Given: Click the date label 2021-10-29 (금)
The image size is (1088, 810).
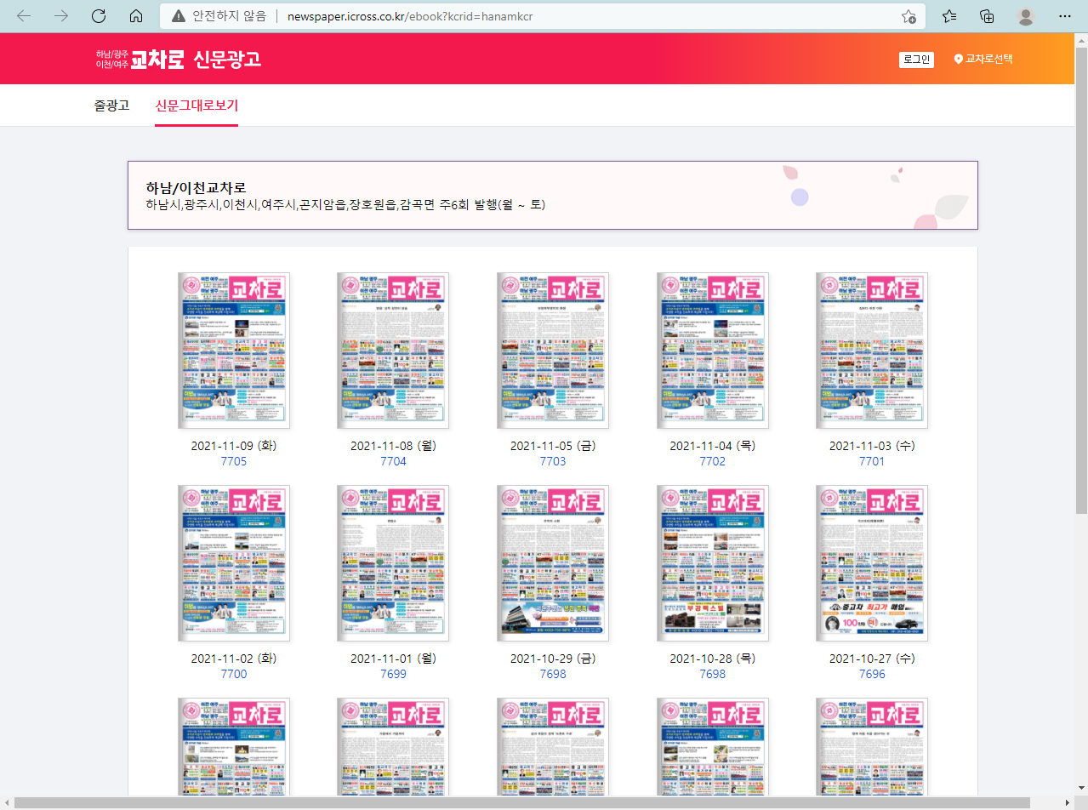Looking at the screenshot, I should coord(553,659).
